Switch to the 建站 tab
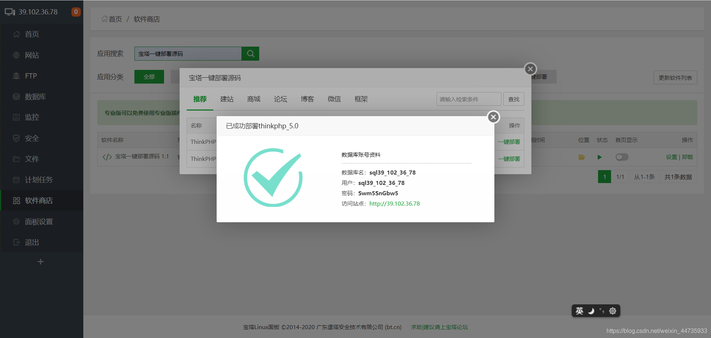 [227, 99]
